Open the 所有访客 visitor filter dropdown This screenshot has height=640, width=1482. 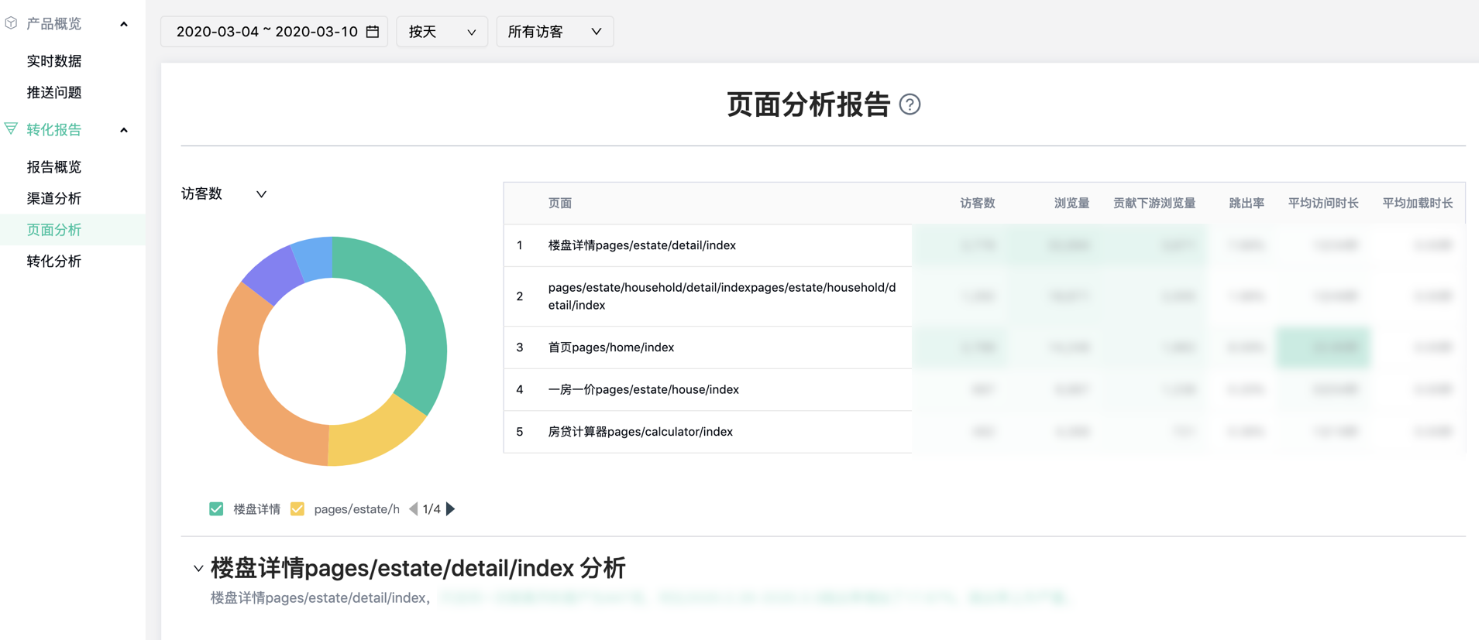tap(555, 32)
